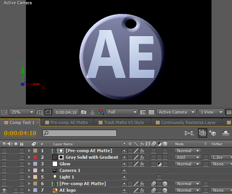Screen dimensions: 232x194
Task: Toggle 3D layer cube on AE logo
Action: click(x=165, y=191)
